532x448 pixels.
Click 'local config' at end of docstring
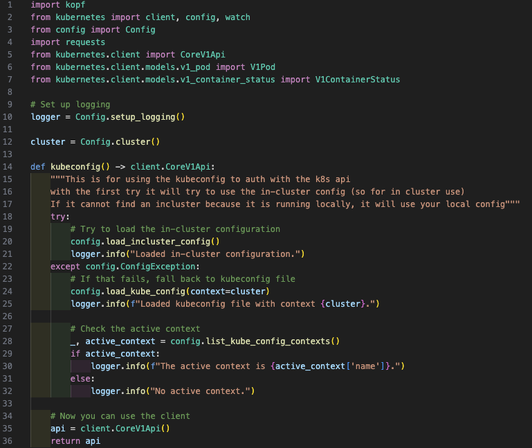(475, 204)
